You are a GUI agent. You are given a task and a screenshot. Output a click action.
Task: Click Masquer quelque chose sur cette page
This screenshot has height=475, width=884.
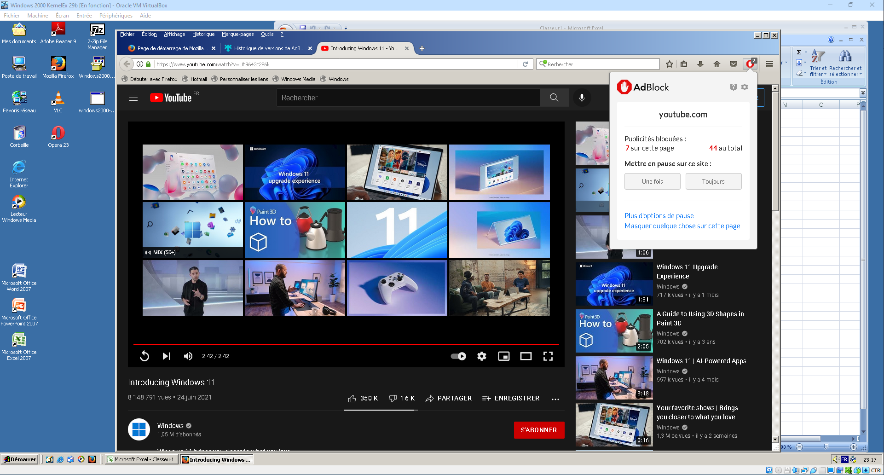682,226
